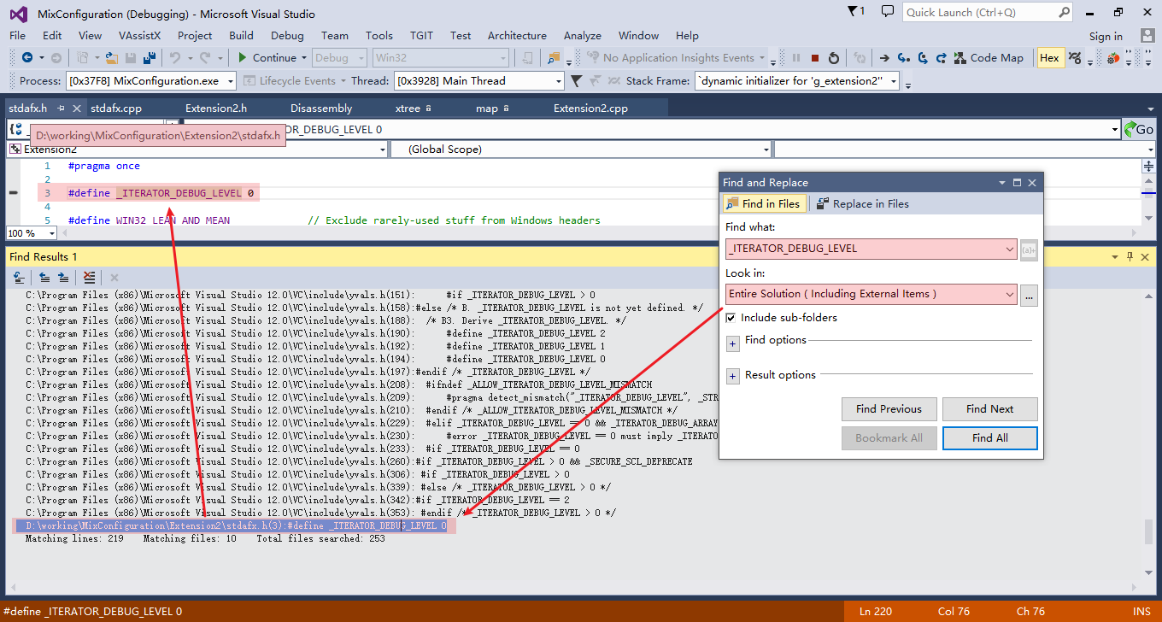The height and width of the screenshot is (622, 1162).
Task: Switch to the Disassembly tab
Action: click(x=321, y=109)
